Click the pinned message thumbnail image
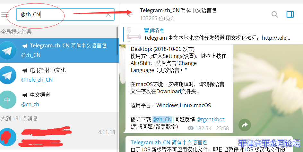Viewport: 303px width, 152px height. coord(134,35)
